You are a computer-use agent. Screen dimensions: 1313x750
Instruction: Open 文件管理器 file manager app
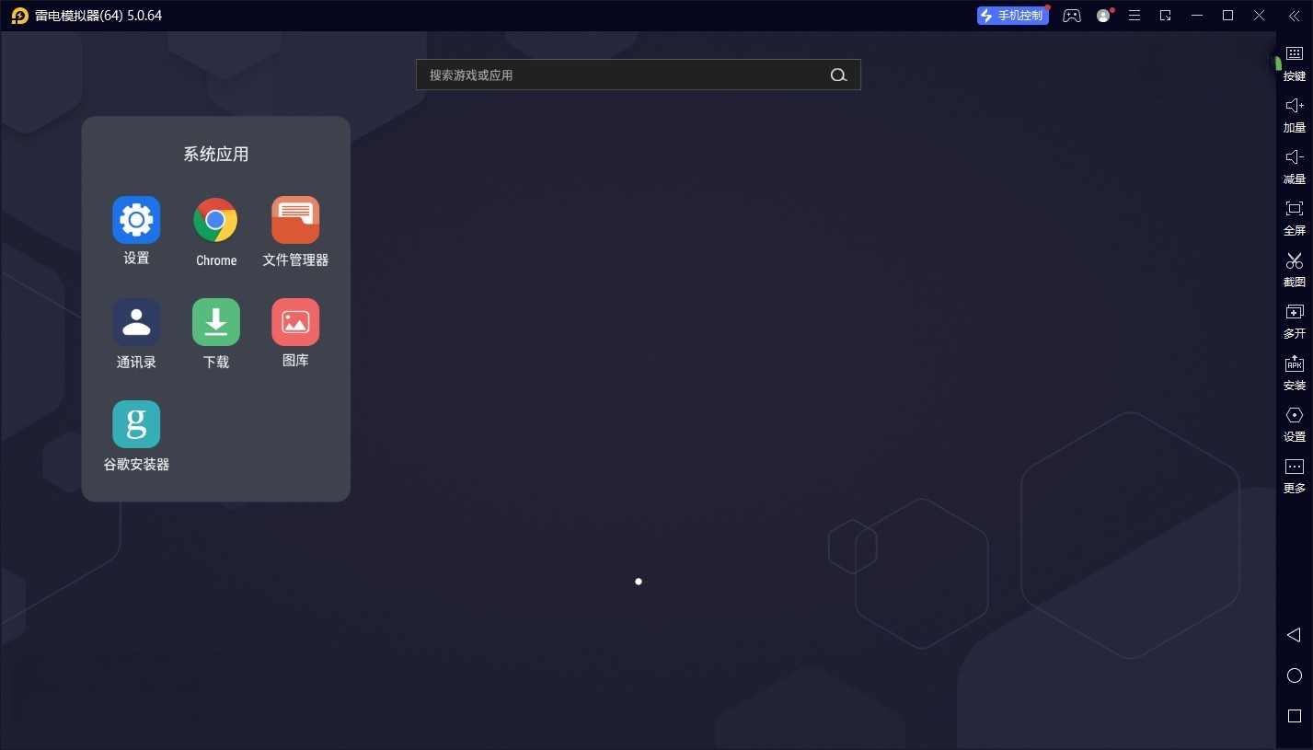click(x=295, y=220)
